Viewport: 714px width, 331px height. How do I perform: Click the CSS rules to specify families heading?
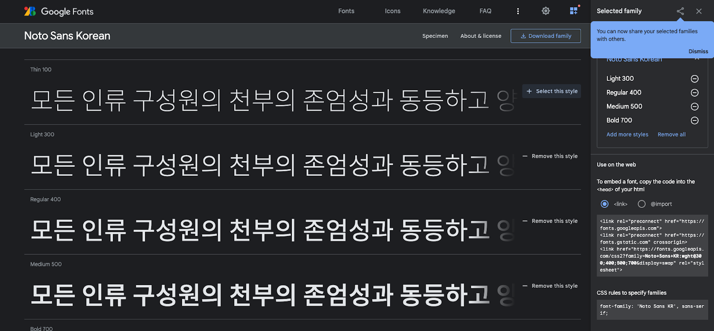click(x=631, y=293)
